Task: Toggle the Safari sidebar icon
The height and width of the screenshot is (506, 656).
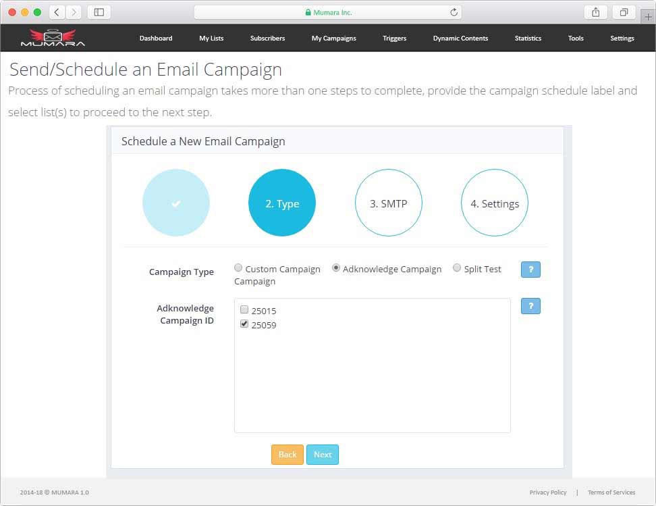Action: point(99,12)
